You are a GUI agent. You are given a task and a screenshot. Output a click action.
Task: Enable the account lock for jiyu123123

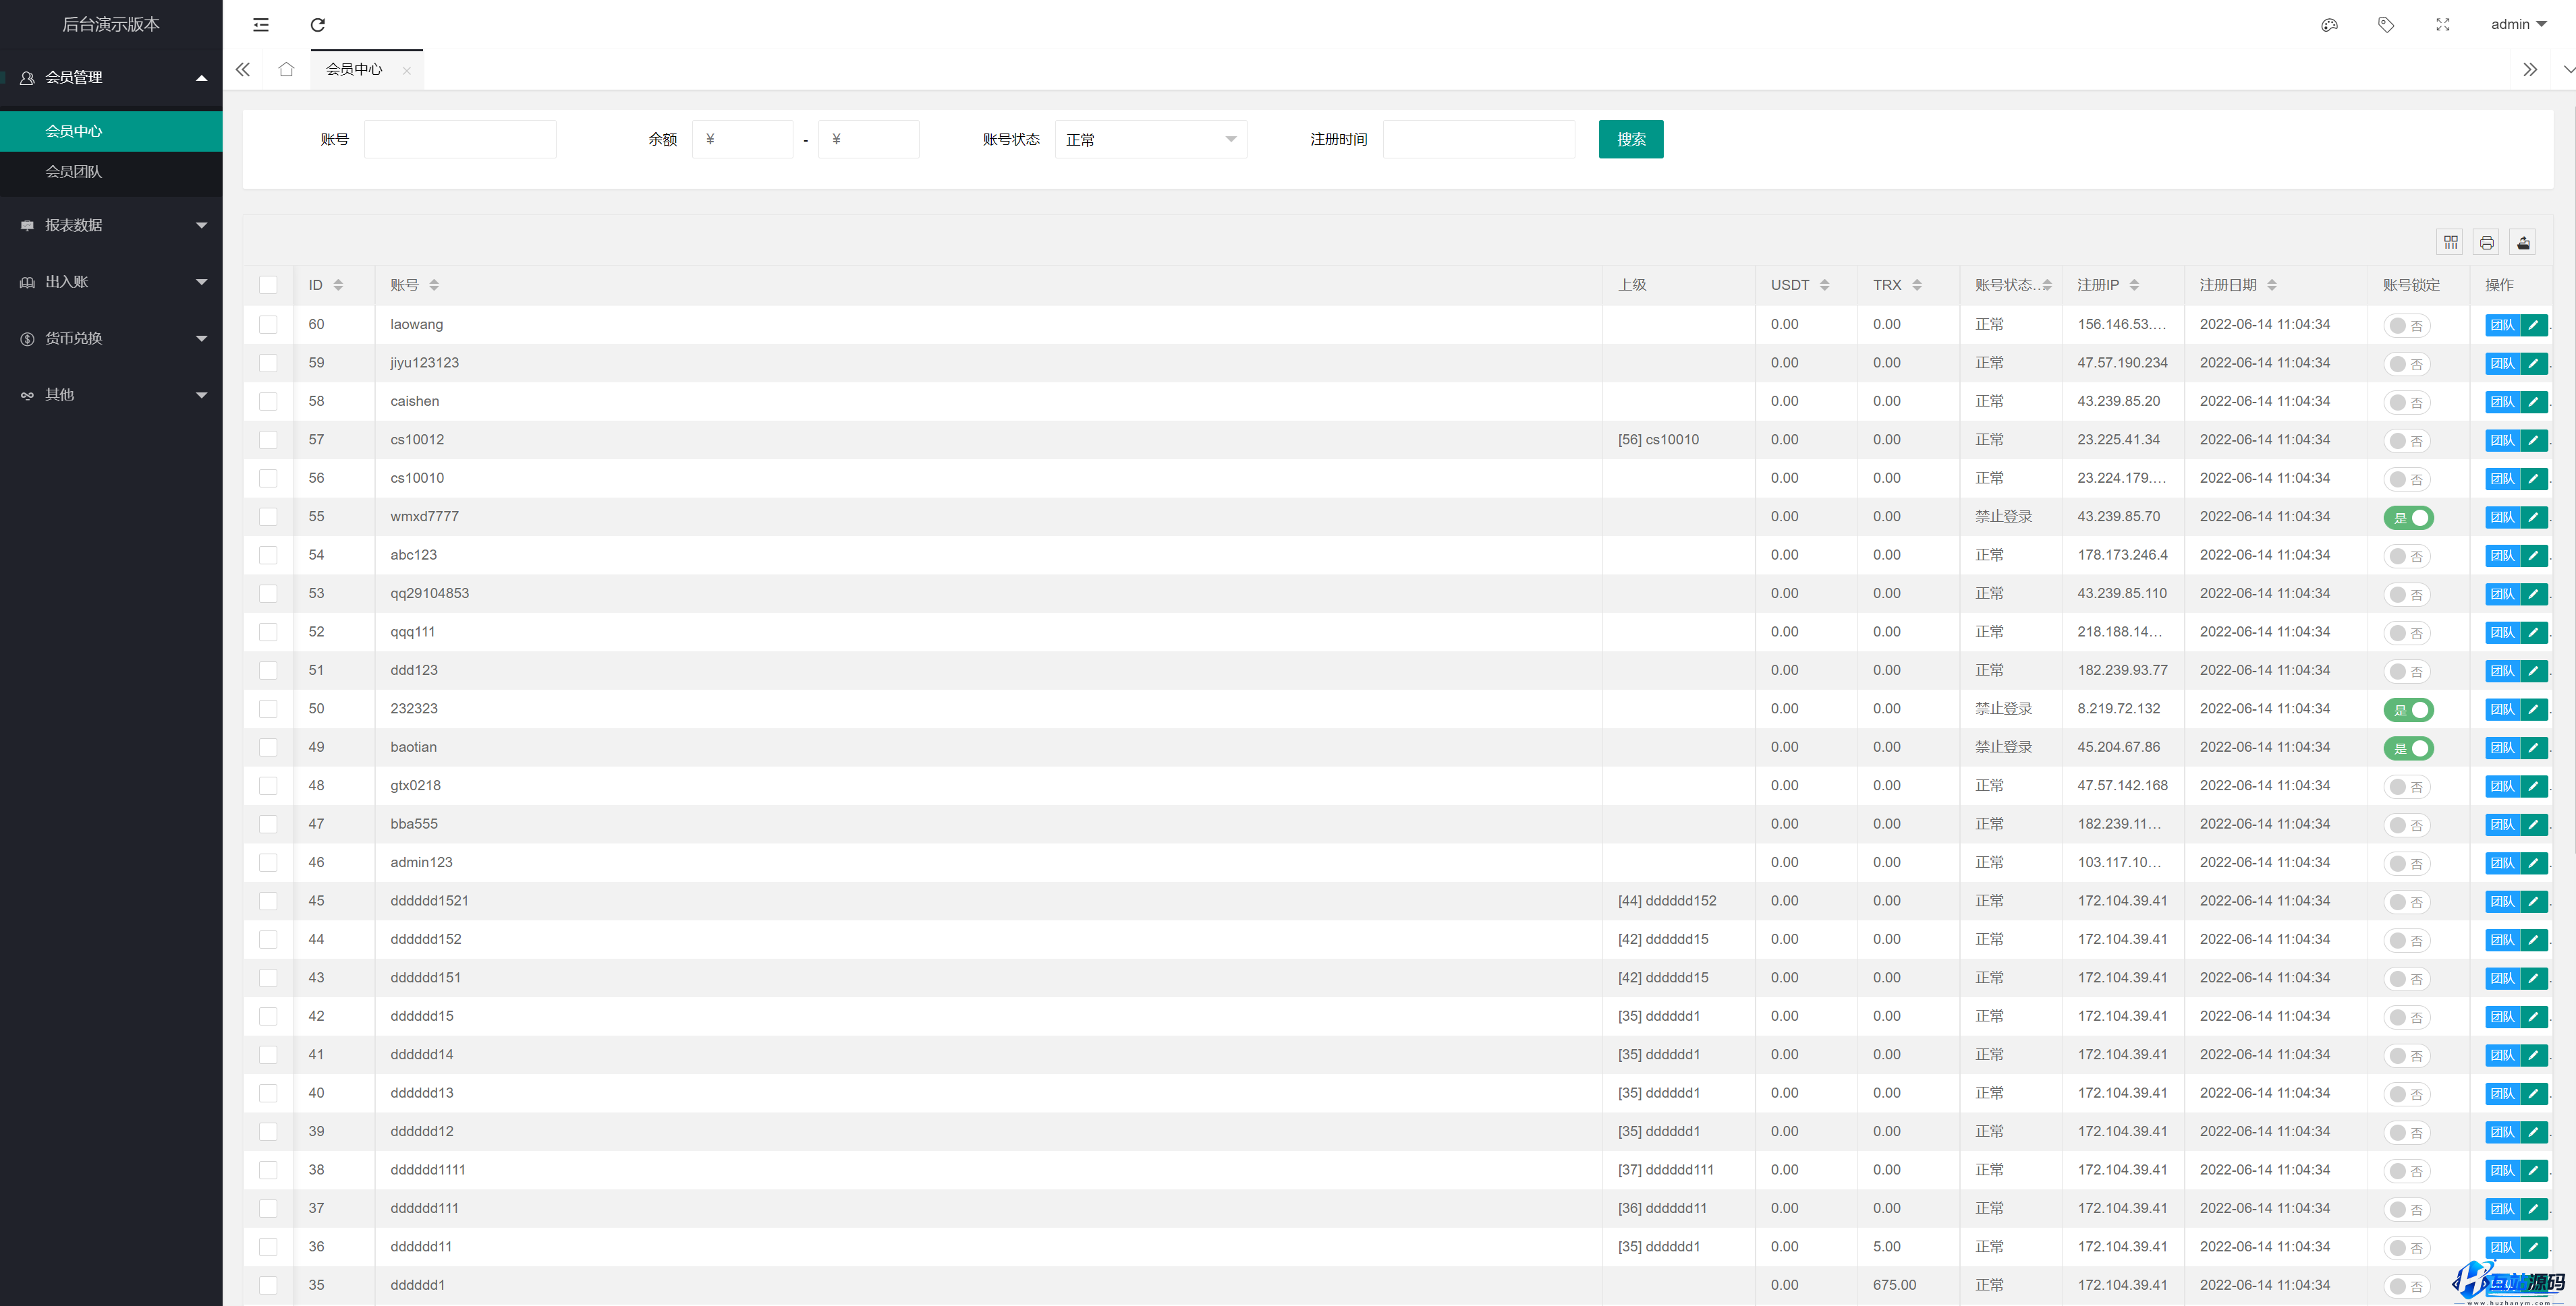[x=2408, y=363]
